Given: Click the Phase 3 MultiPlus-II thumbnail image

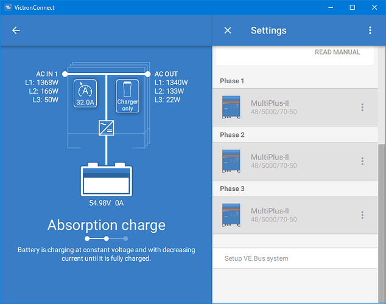Looking at the screenshot, I should click(231, 215).
